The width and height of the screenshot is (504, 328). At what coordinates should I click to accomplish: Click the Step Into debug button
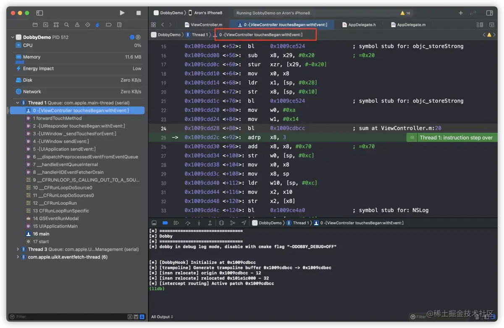[199, 223]
